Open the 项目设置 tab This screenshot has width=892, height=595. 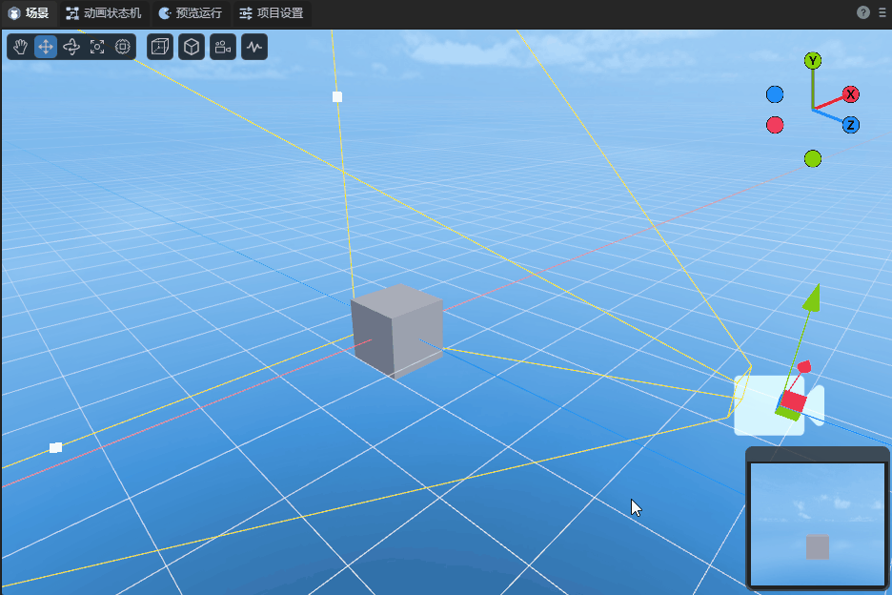click(x=272, y=13)
